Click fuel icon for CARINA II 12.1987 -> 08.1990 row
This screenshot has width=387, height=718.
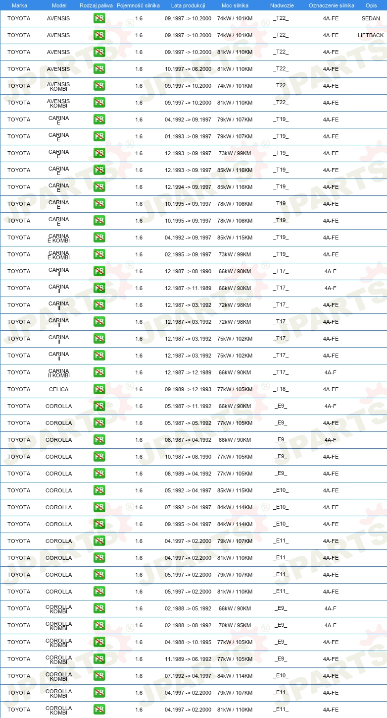pos(99,271)
